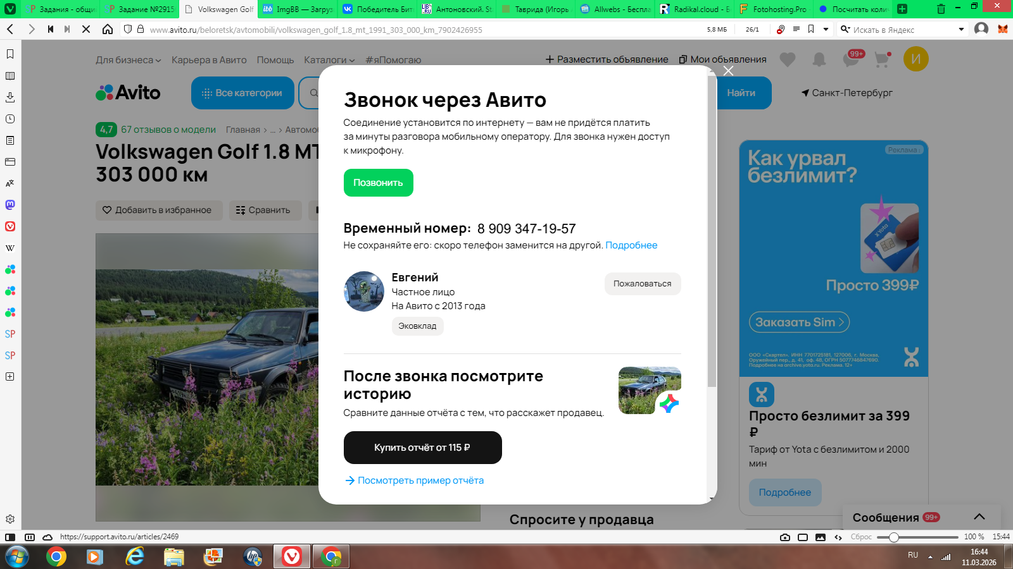Open seller Евгений's avatar
The width and height of the screenshot is (1013, 569).
(x=364, y=291)
